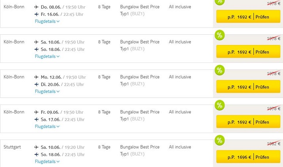Click the Stuttgart departure airport label
283x167 pixels.
12,147
